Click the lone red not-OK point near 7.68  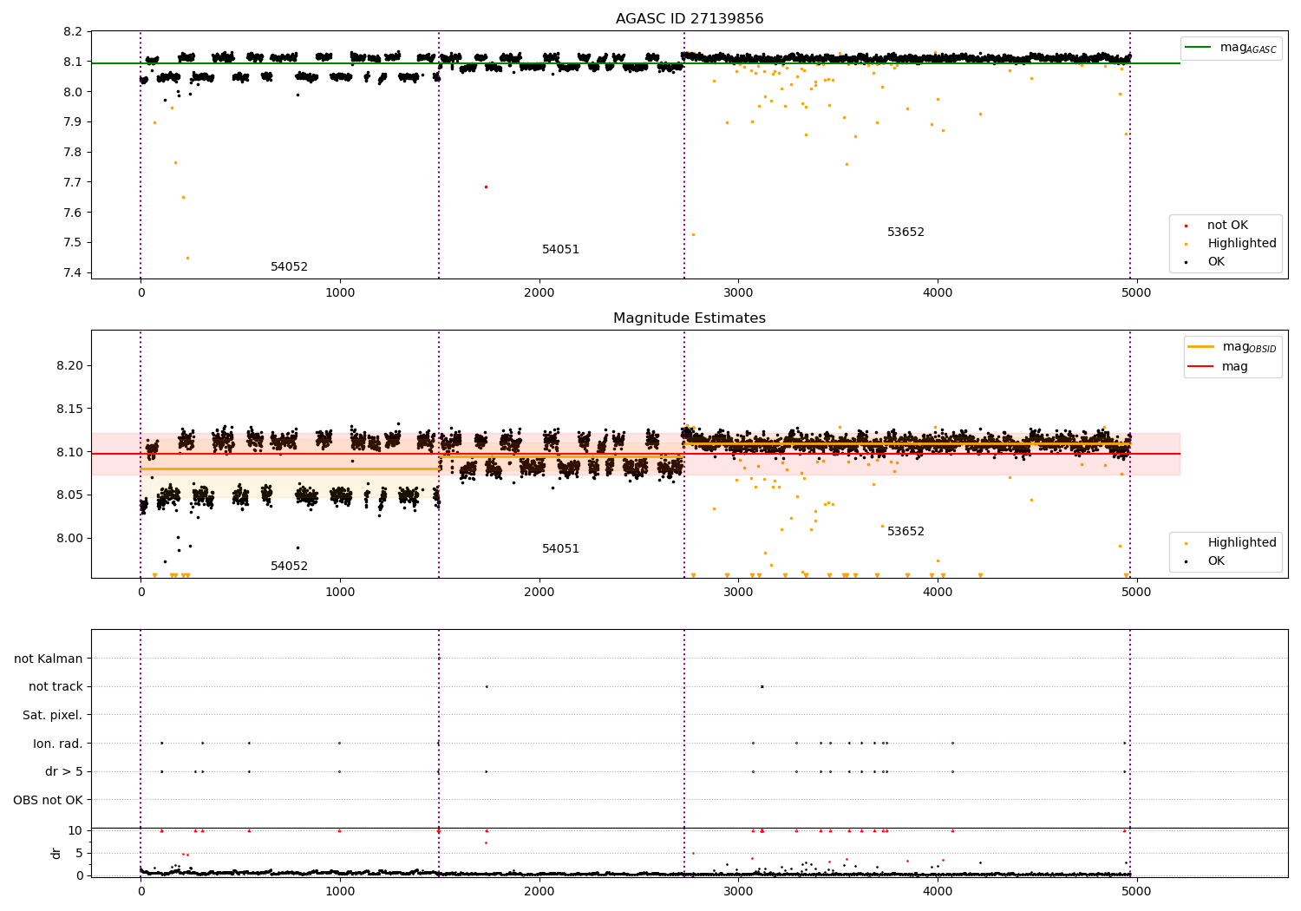coord(486,187)
